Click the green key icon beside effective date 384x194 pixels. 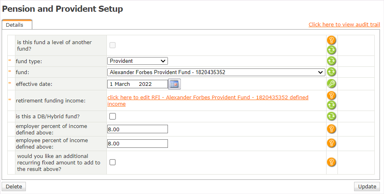pos(331,84)
